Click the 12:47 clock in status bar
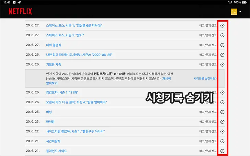This screenshot has width=250, height=156. 7,2
